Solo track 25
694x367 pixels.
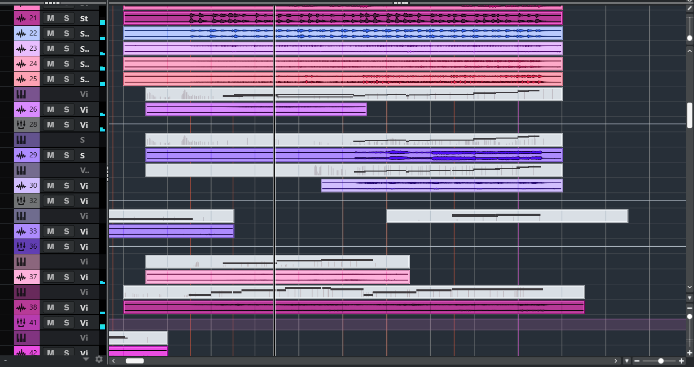(66, 79)
